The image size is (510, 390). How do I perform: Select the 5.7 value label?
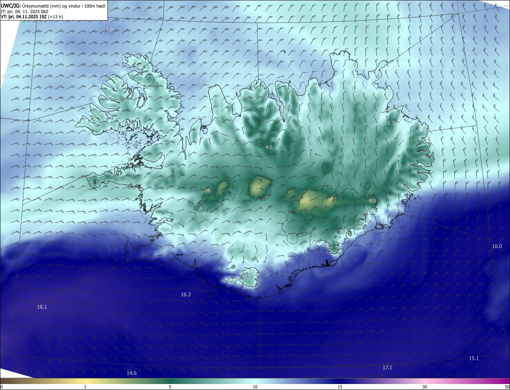[173, 172]
